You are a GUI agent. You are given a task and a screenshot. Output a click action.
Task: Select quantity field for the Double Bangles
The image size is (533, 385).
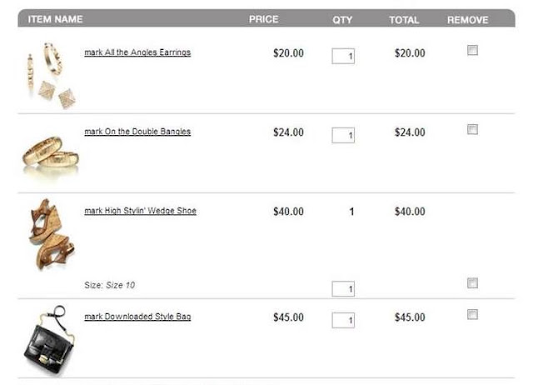[343, 135]
